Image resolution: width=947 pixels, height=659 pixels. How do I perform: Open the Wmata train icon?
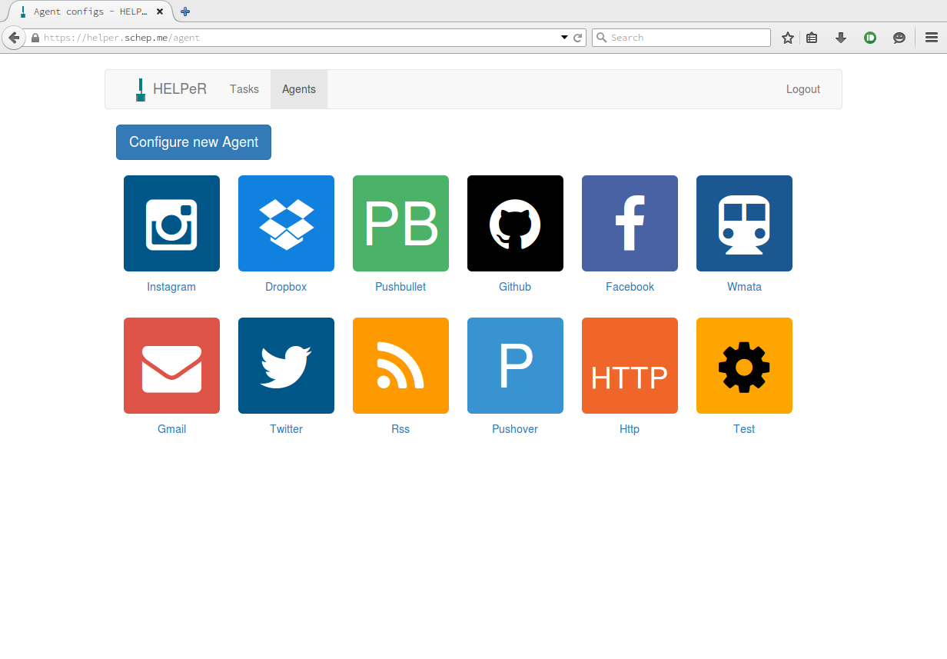point(744,224)
